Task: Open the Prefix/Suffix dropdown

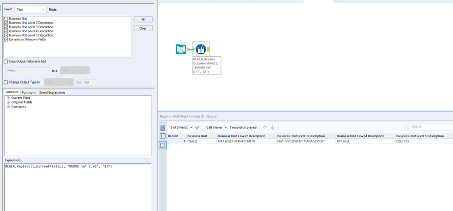Action: 74,70
